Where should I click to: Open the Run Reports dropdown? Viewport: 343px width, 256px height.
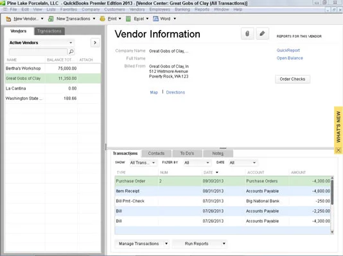(x=200, y=244)
